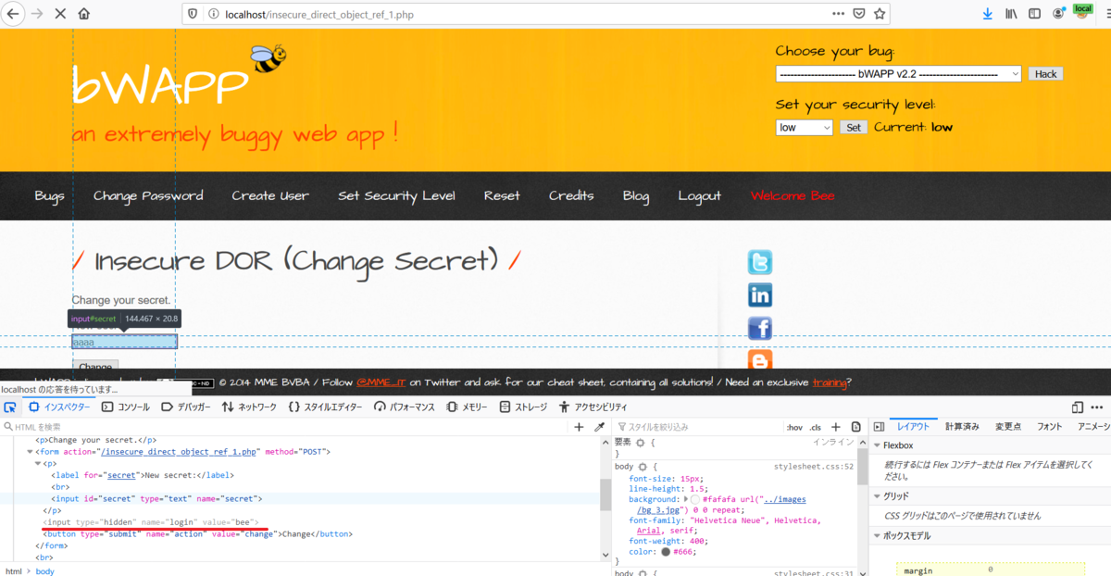Image resolution: width=1111 pixels, height=576 pixels.
Task: Toggle the browser sidebar icon
Action: [x=1034, y=14]
